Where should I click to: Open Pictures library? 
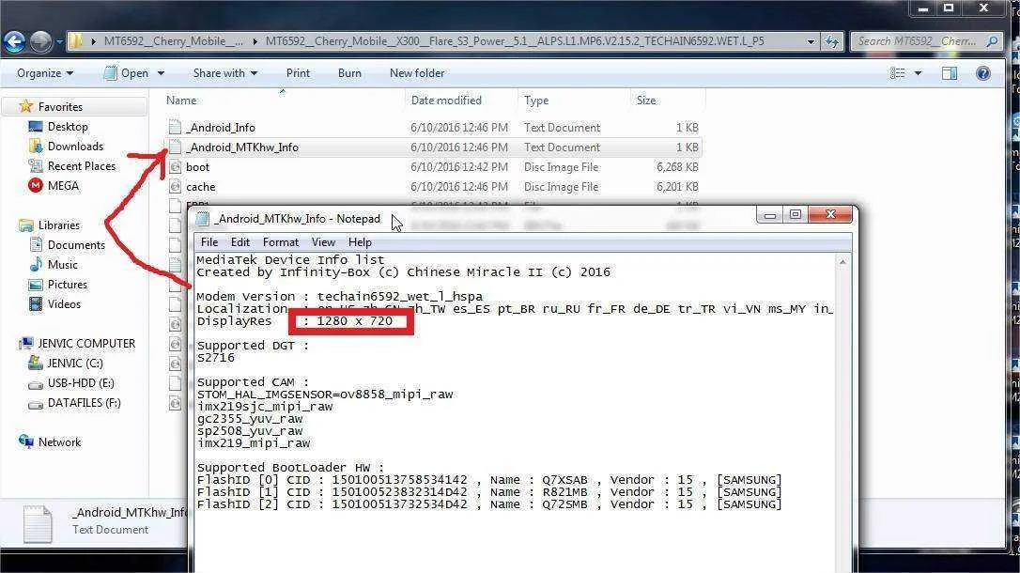tap(67, 285)
